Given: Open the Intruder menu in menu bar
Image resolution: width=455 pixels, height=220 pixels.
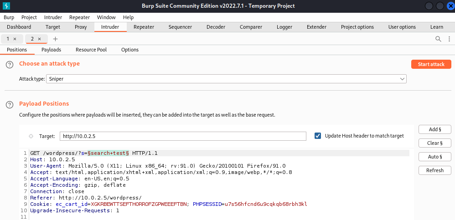Looking at the screenshot, I should (x=53, y=17).
